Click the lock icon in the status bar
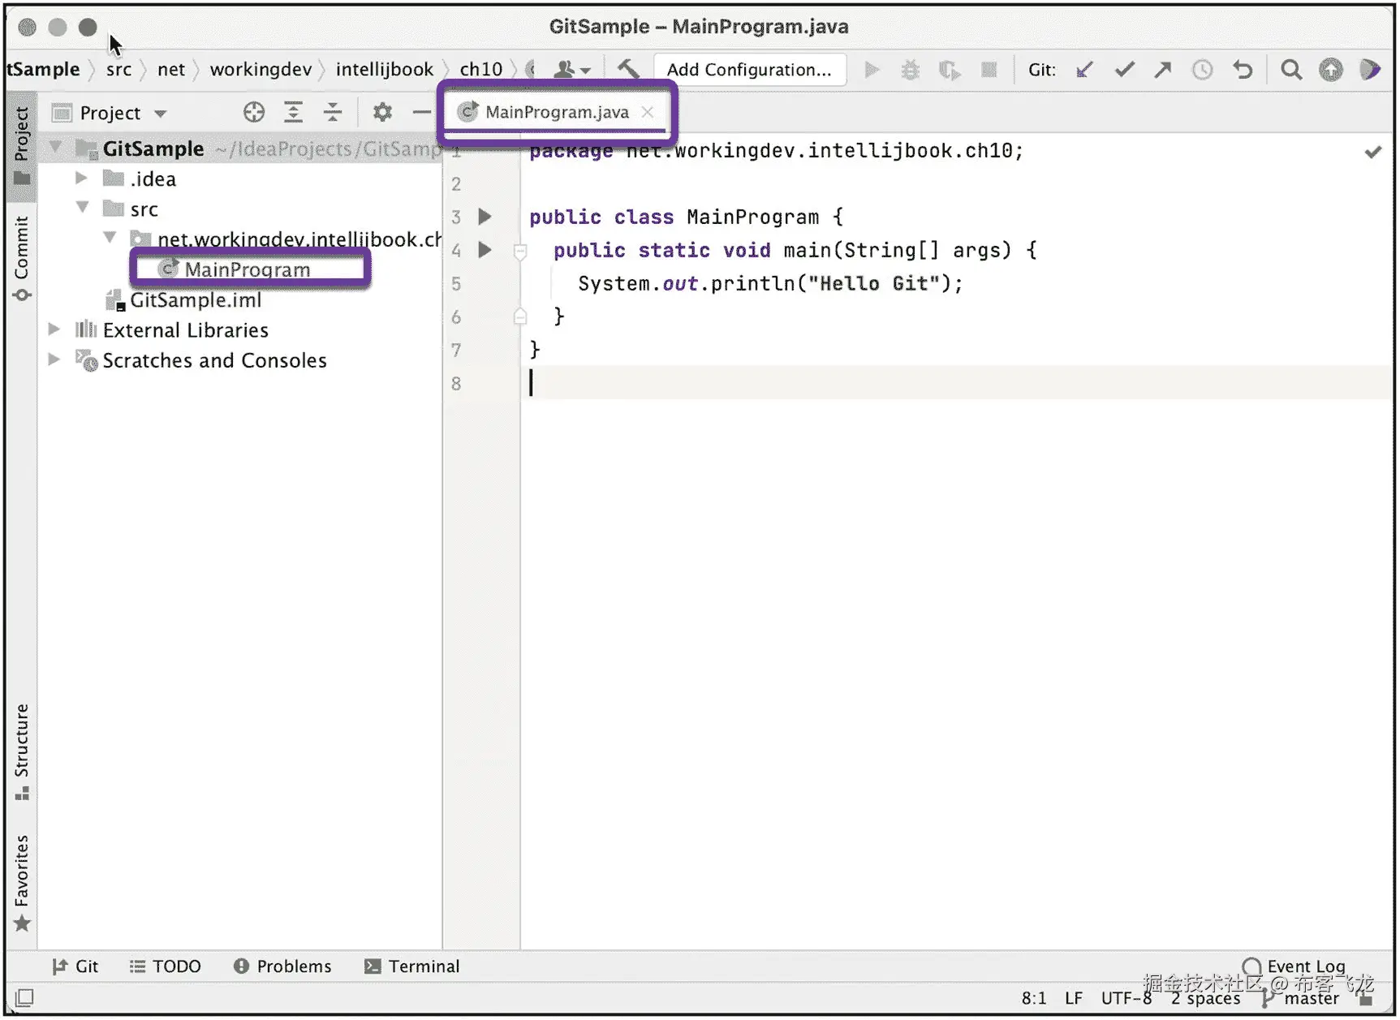This screenshot has height=1020, width=1400. pyautogui.click(x=1366, y=998)
